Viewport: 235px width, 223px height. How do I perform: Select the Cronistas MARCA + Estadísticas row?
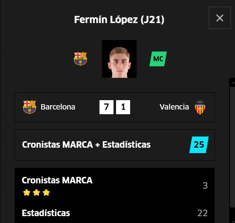115,145
